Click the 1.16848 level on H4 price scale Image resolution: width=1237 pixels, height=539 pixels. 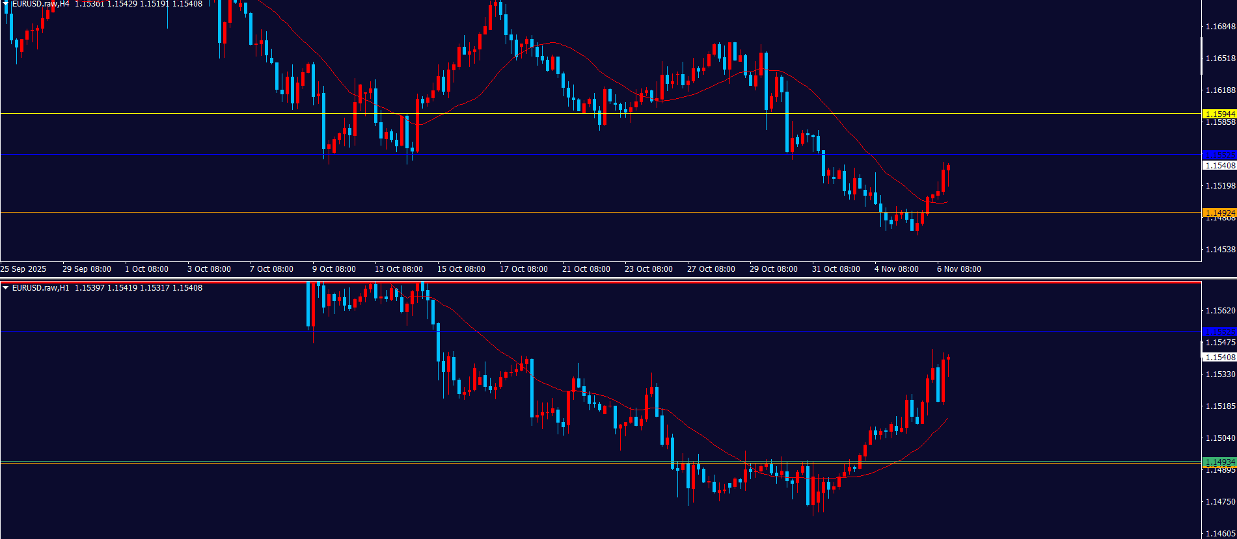point(1219,27)
